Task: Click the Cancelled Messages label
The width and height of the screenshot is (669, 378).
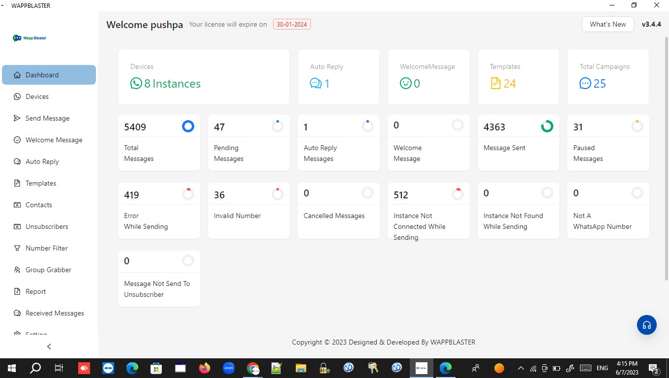Action: coord(334,216)
